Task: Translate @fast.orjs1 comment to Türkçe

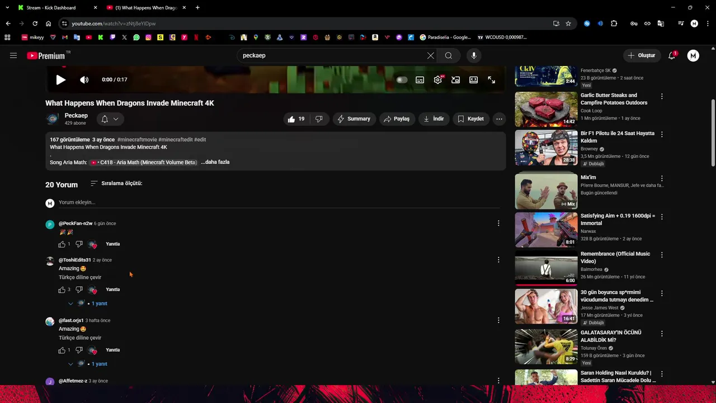Action: tap(80, 338)
